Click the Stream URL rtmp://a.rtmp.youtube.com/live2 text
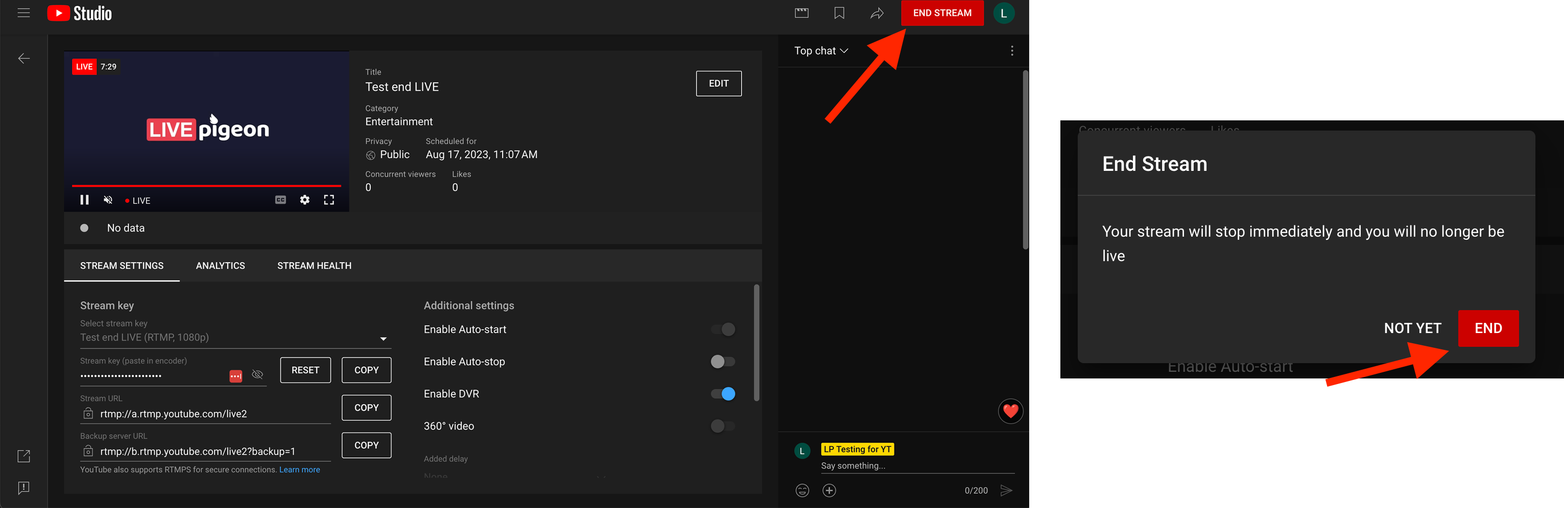 [x=174, y=414]
